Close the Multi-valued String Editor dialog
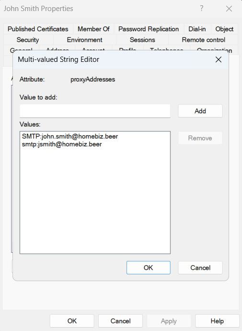The height and width of the screenshot is (331, 242). [x=219, y=59]
